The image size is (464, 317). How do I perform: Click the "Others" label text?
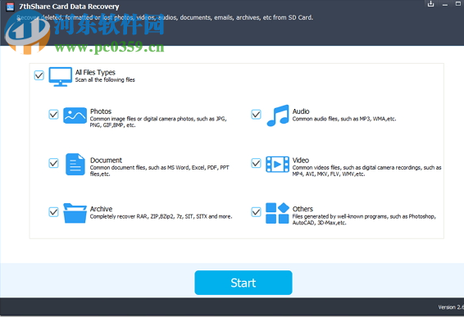click(303, 209)
